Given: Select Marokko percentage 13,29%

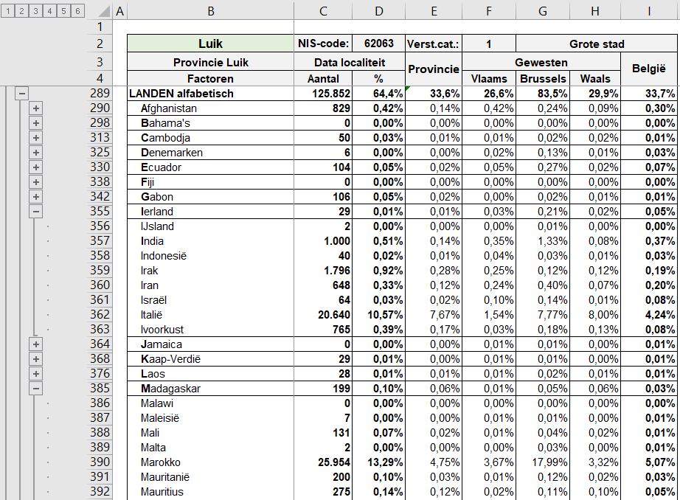Looking at the screenshot, I should (x=378, y=462).
